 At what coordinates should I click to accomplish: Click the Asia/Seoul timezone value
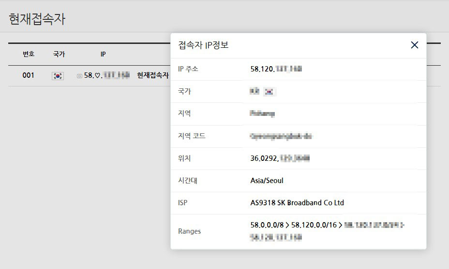pyautogui.click(x=267, y=181)
